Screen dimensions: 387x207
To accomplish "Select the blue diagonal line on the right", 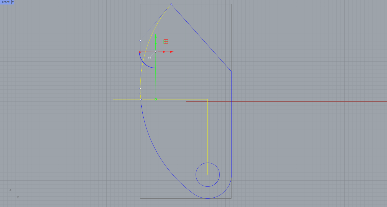I will pyautogui.click(x=201, y=38).
